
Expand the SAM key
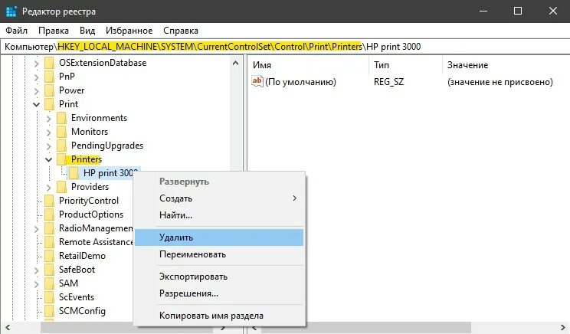36,284
